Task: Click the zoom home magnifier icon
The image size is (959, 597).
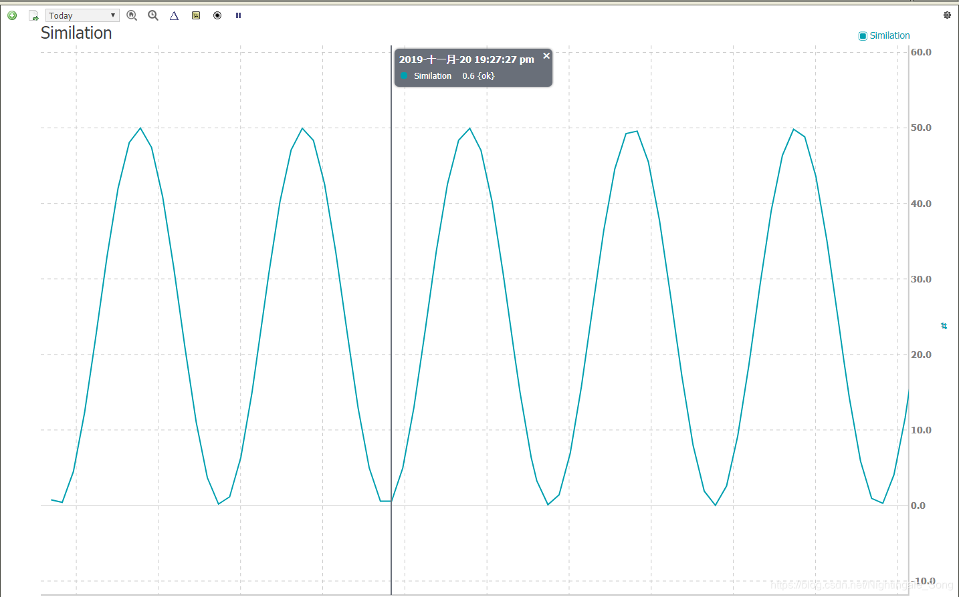Action: click(132, 15)
